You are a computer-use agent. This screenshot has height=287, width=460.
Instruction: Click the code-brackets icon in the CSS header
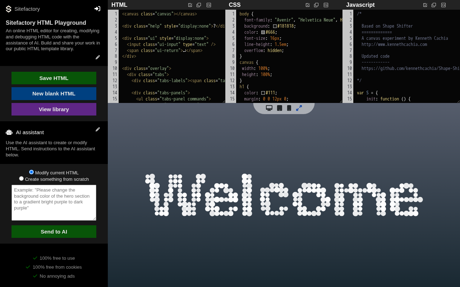point(326,5)
